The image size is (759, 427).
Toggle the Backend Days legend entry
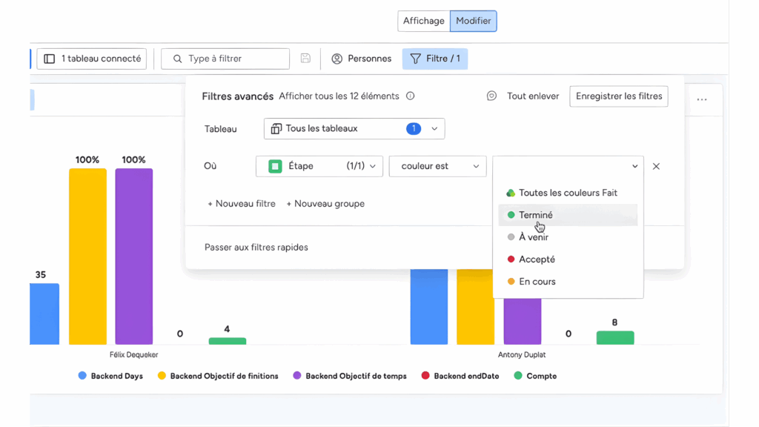click(110, 376)
